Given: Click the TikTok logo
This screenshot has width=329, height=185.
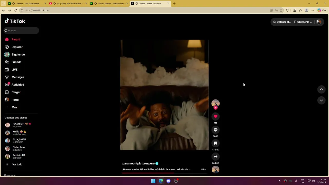Looking at the screenshot, I should [x=15, y=21].
